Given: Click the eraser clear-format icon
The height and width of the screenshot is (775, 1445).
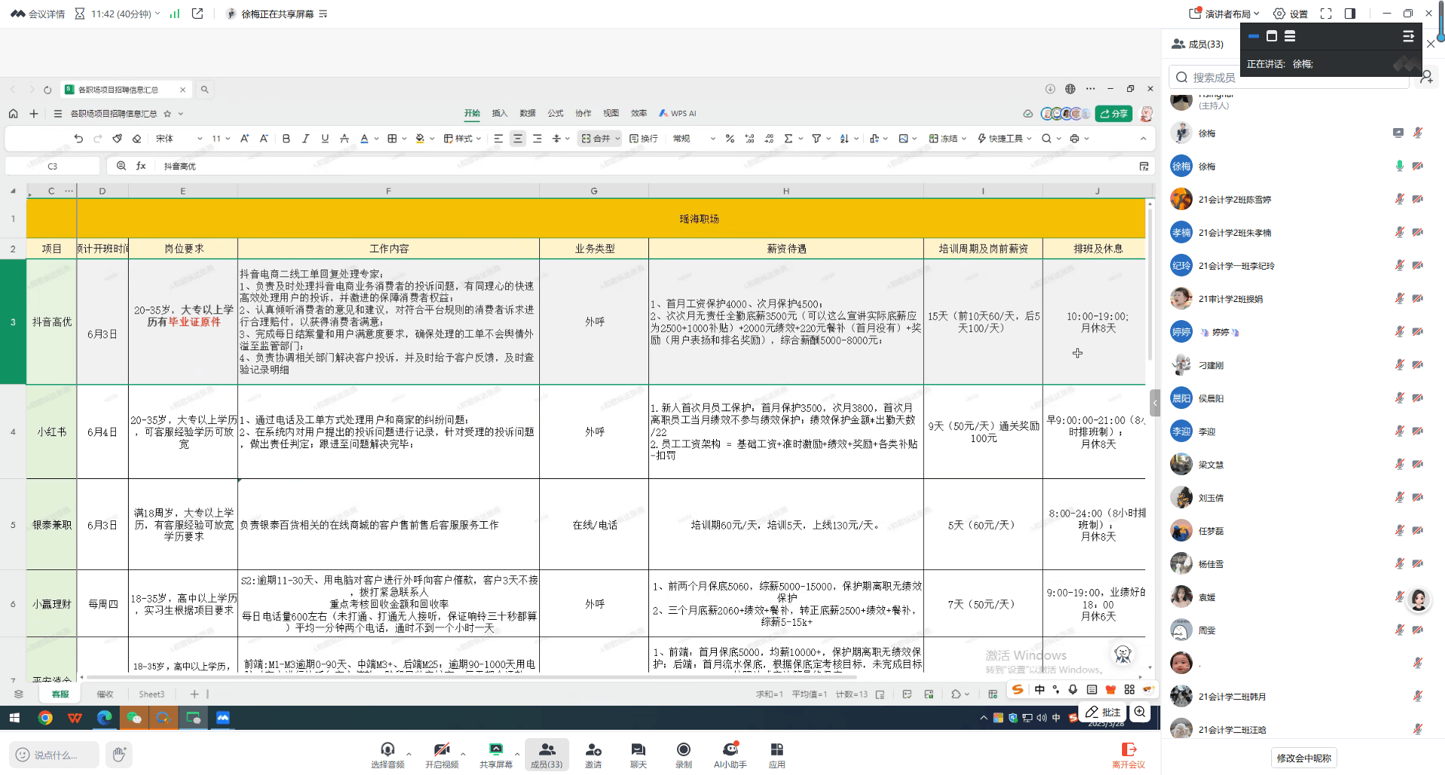Looking at the screenshot, I should click(136, 139).
